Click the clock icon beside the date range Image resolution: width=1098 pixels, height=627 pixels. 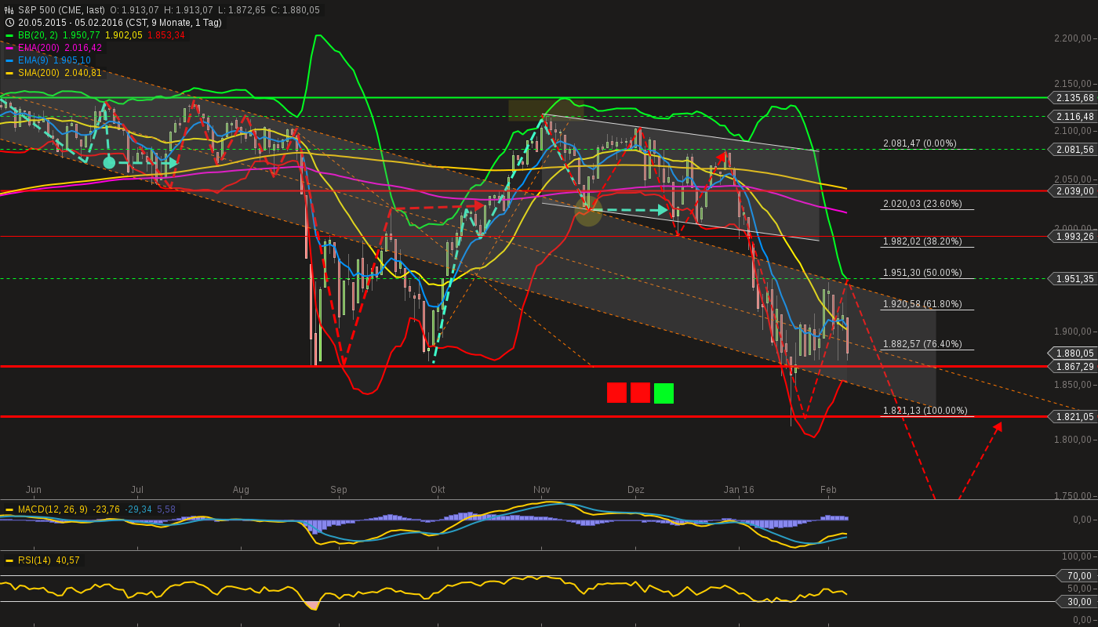click(9, 23)
